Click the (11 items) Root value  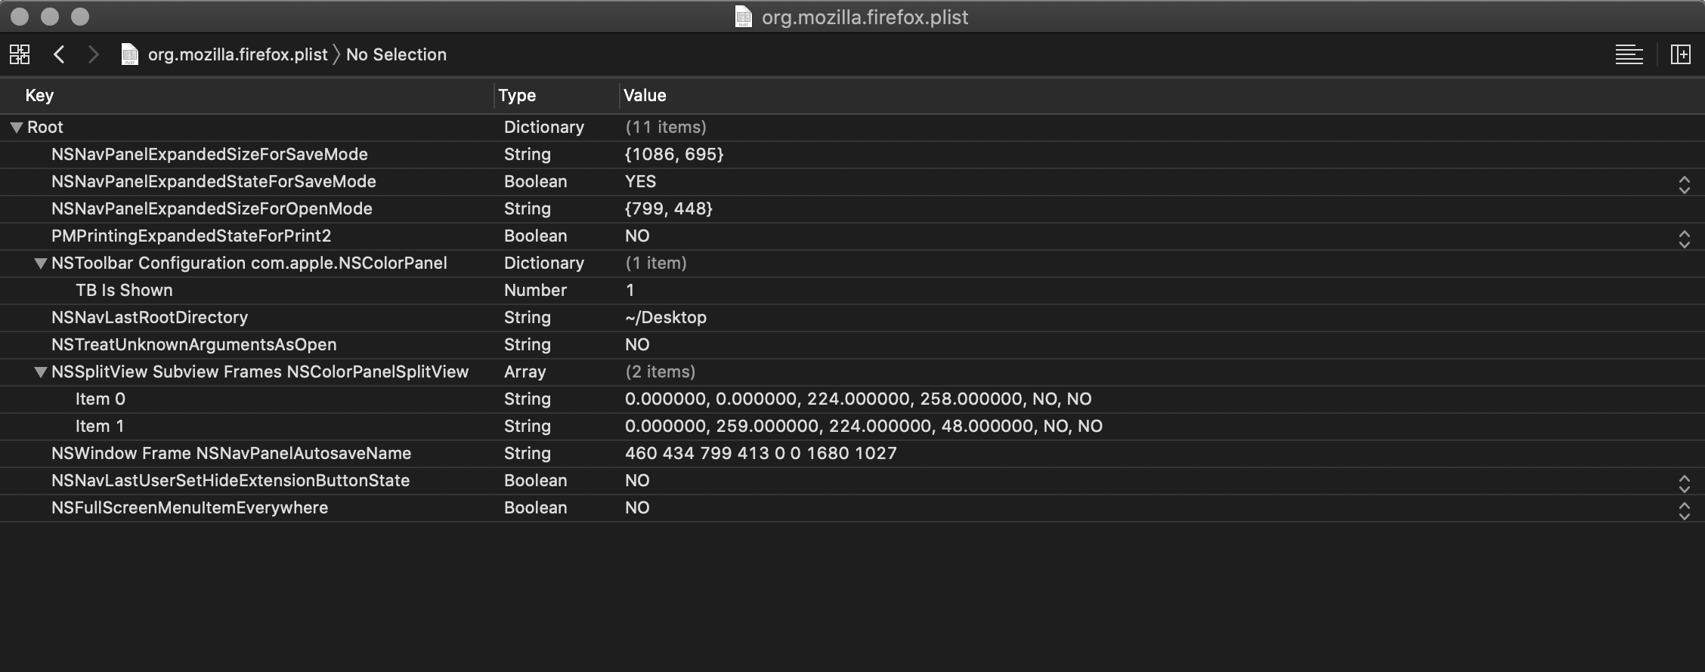(666, 127)
